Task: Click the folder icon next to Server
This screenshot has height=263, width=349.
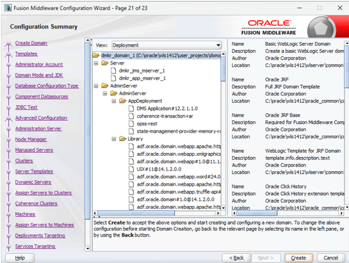Action: pos(105,63)
